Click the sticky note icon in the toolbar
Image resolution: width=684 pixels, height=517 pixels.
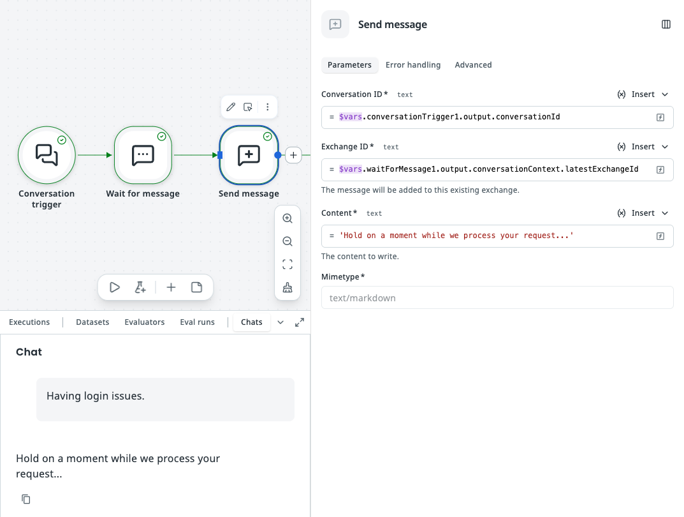tap(197, 287)
